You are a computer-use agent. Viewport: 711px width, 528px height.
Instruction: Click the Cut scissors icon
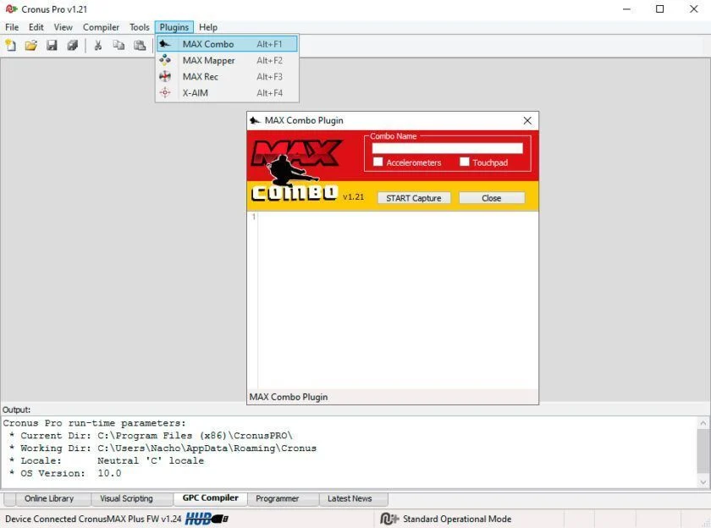tap(97, 46)
